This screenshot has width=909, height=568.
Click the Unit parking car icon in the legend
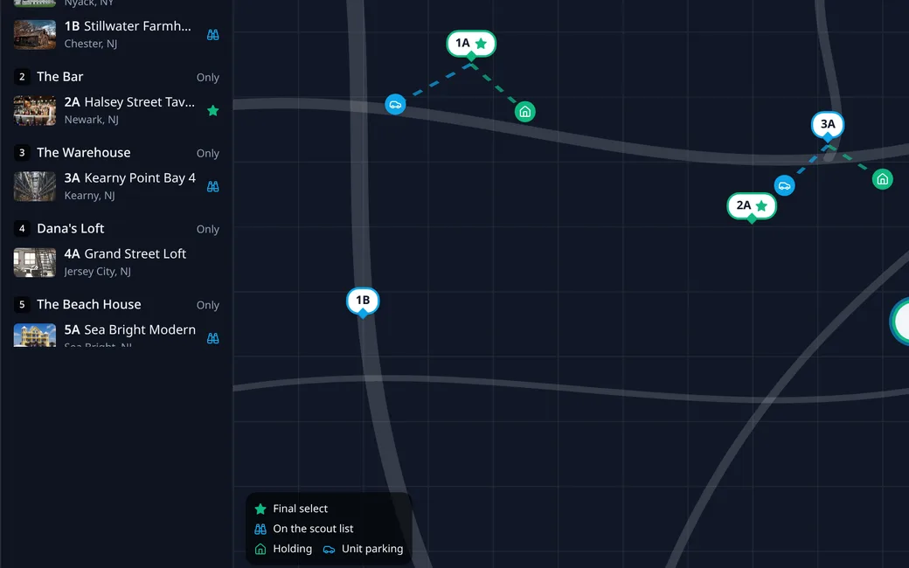pos(329,549)
